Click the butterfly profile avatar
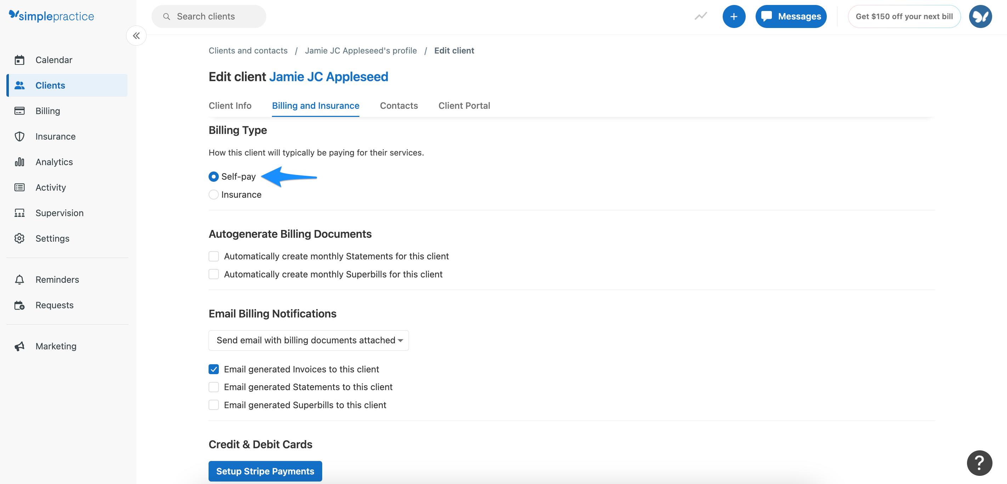The image size is (1007, 484). pyautogui.click(x=980, y=16)
